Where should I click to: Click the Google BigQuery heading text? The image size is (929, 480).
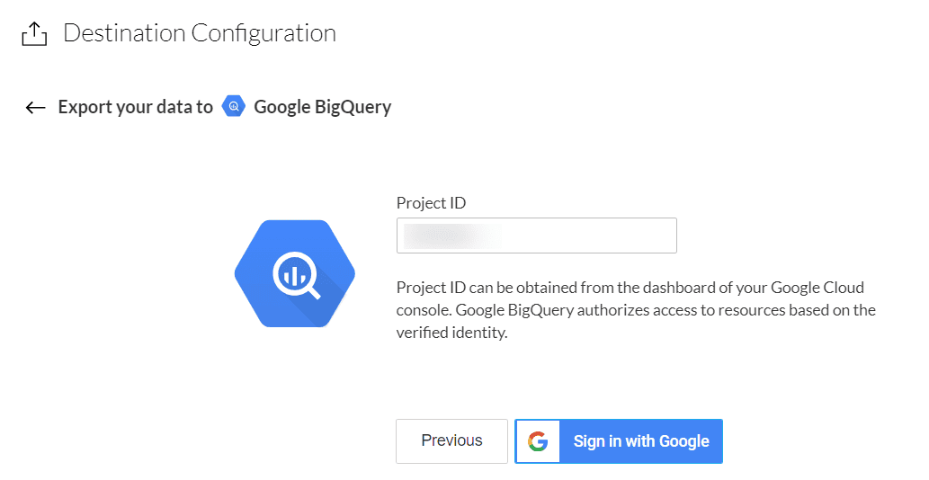(322, 107)
